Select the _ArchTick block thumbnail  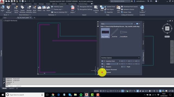click(x=114, y=33)
